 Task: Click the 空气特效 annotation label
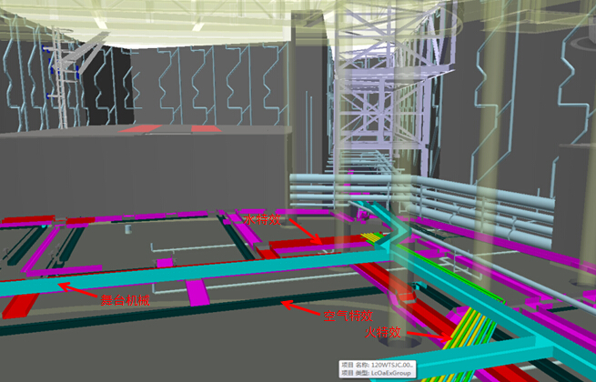(x=346, y=317)
